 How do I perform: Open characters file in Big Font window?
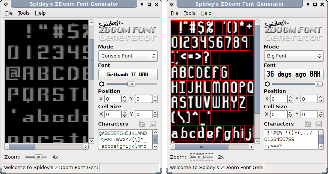click(x=308, y=124)
